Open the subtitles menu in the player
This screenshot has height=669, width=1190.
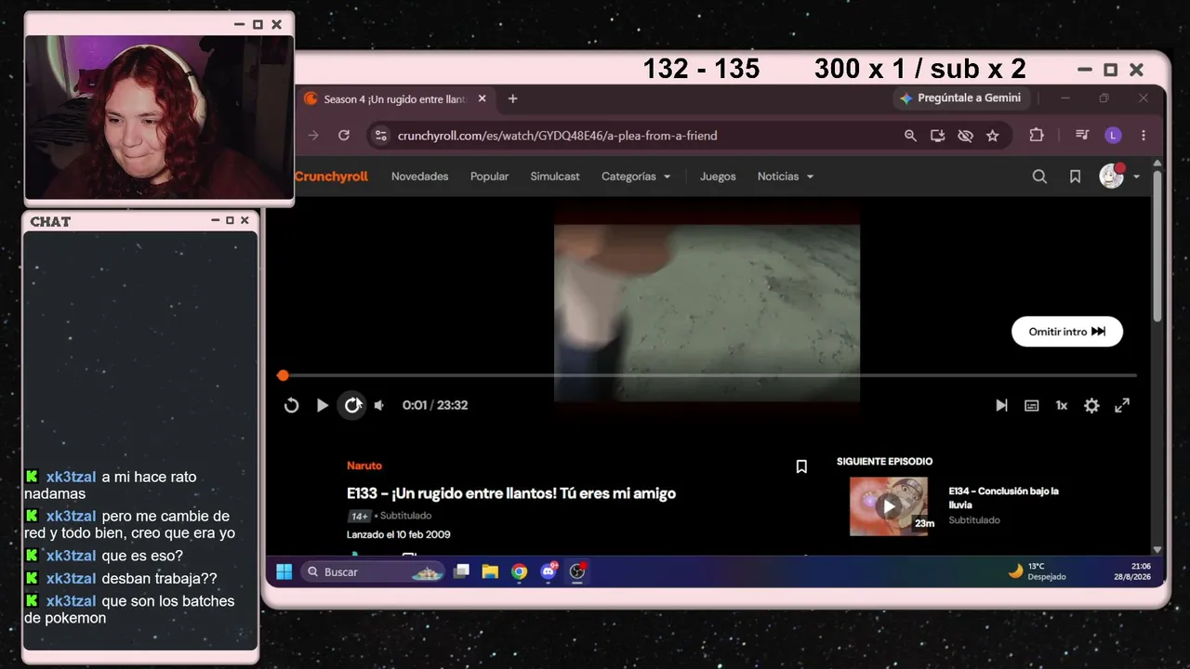pos(1031,405)
